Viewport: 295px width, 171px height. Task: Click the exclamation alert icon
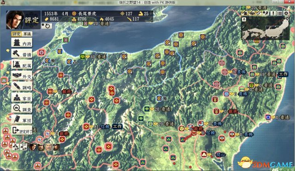[x=273, y=13]
